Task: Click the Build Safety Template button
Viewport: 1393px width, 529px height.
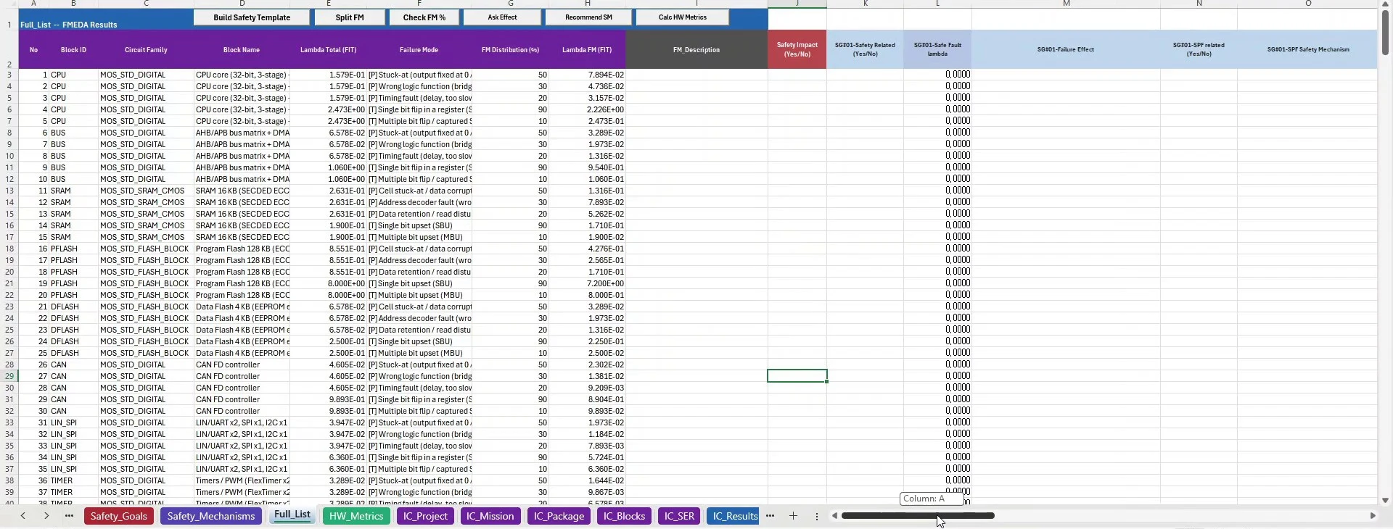Action: click(x=252, y=17)
